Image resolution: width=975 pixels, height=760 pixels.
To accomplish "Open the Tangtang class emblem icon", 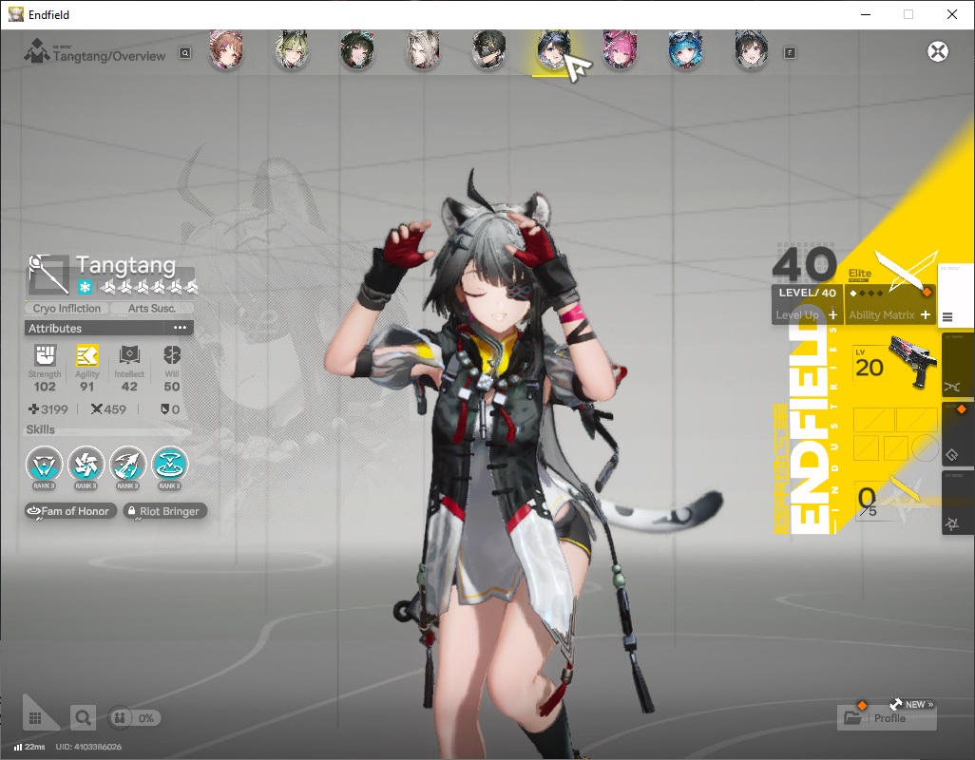I will click(x=48, y=274).
